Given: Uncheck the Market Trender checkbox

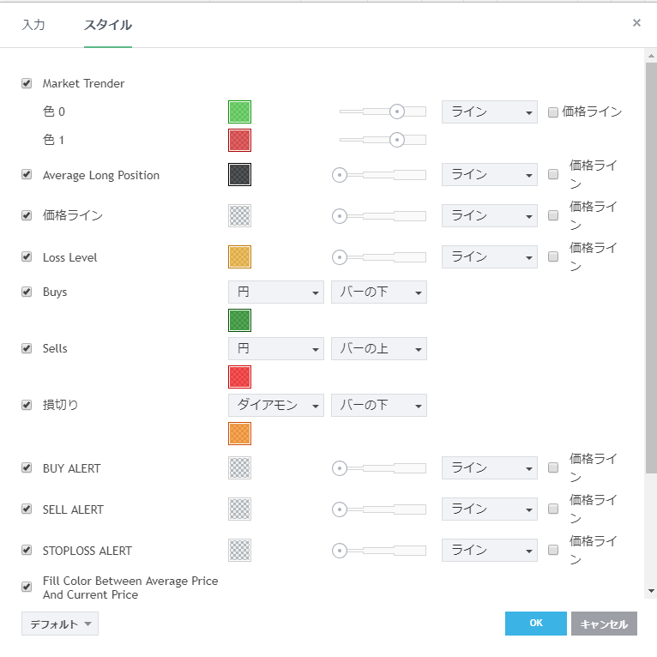Looking at the screenshot, I should [x=27, y=83].
